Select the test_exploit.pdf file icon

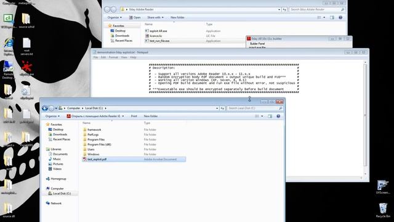85,159
